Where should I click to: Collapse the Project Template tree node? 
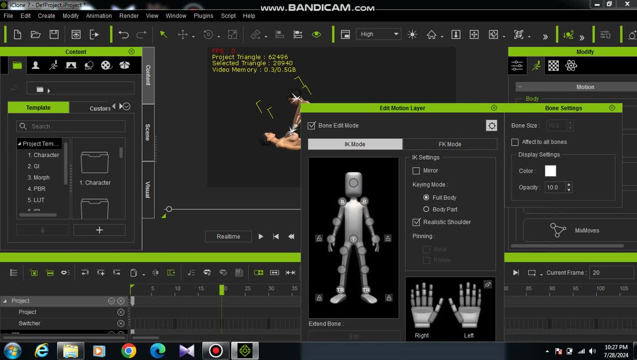click(19, 144)
